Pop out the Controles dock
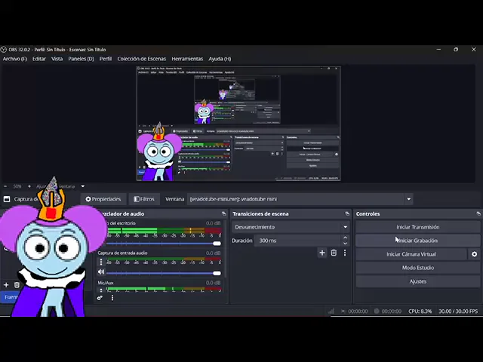The width and height of the screenshot is (483, 362). [478, 213]
